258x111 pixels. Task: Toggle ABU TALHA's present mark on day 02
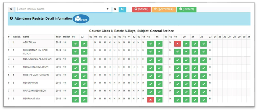tap(84, 44)
